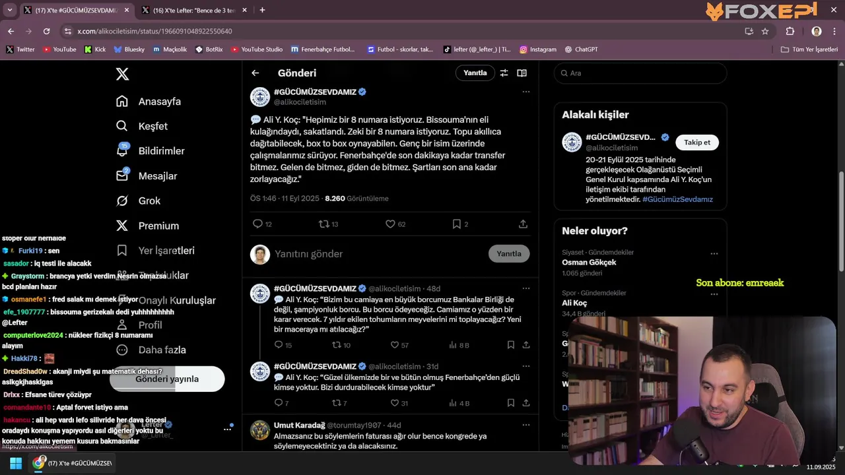Open more options on Umut Karadağ reply
Viewport: 845px width, 475px height.
tap(526, 425)
